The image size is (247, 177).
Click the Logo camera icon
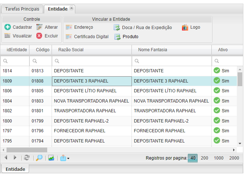[185, 27]
